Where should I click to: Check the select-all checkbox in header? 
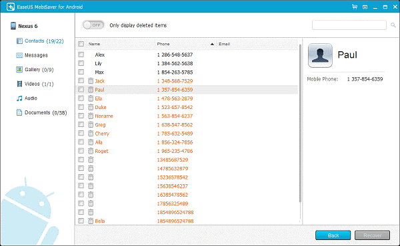point(81,44)
